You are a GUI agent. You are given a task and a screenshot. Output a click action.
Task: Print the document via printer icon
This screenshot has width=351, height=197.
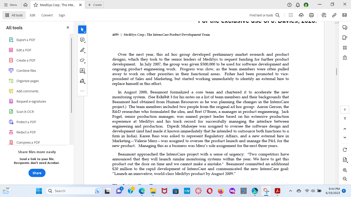[x=311, y=15]
